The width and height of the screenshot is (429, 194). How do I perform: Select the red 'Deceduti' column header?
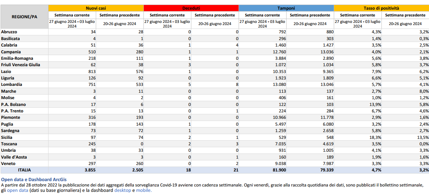pyautogui.click(x=191, y=8)
